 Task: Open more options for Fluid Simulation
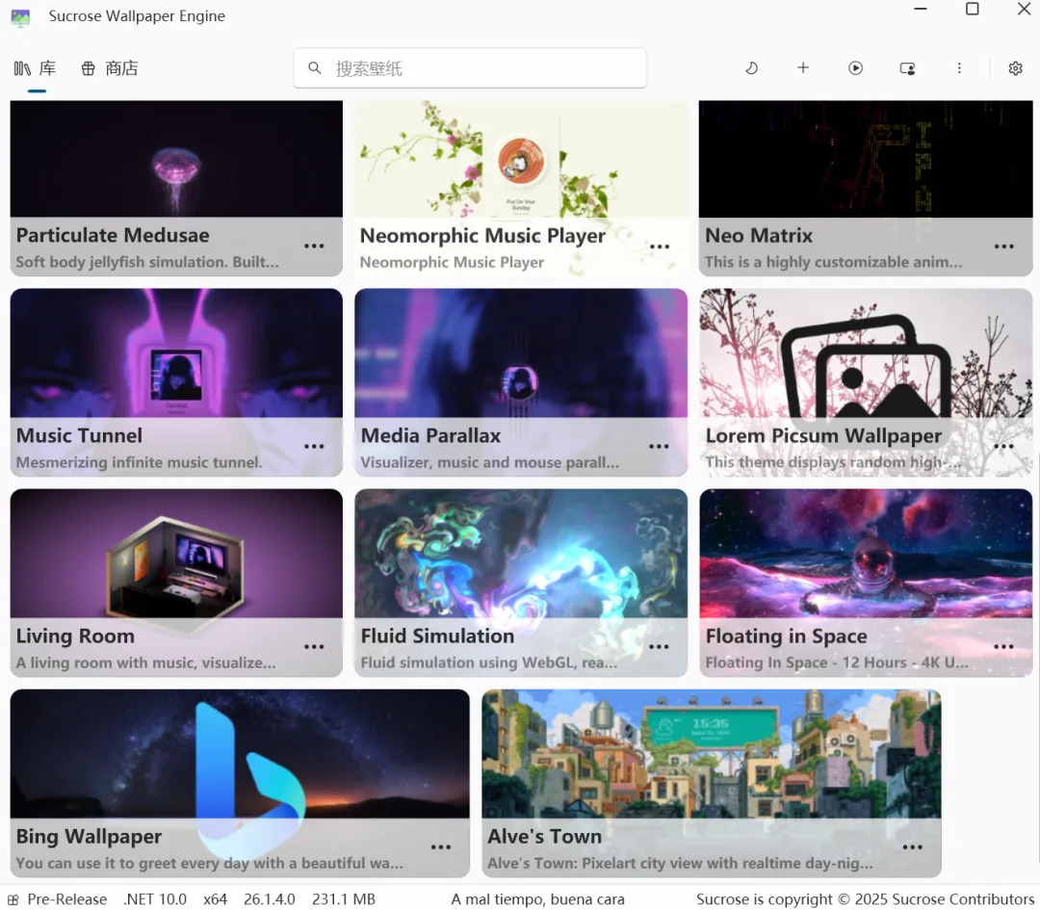pyautogui.click(x=659, y=647)
